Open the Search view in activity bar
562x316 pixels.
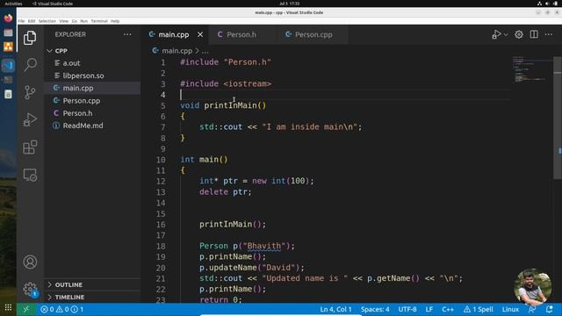[30, 64]
